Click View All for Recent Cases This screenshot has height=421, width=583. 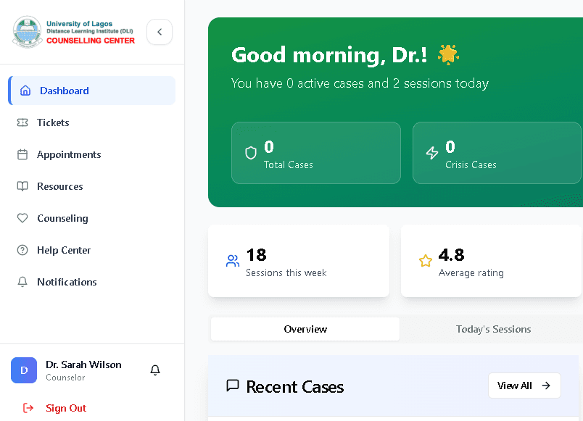(x=524, y=385)
